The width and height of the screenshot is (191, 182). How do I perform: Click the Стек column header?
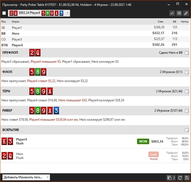[160, 22]
